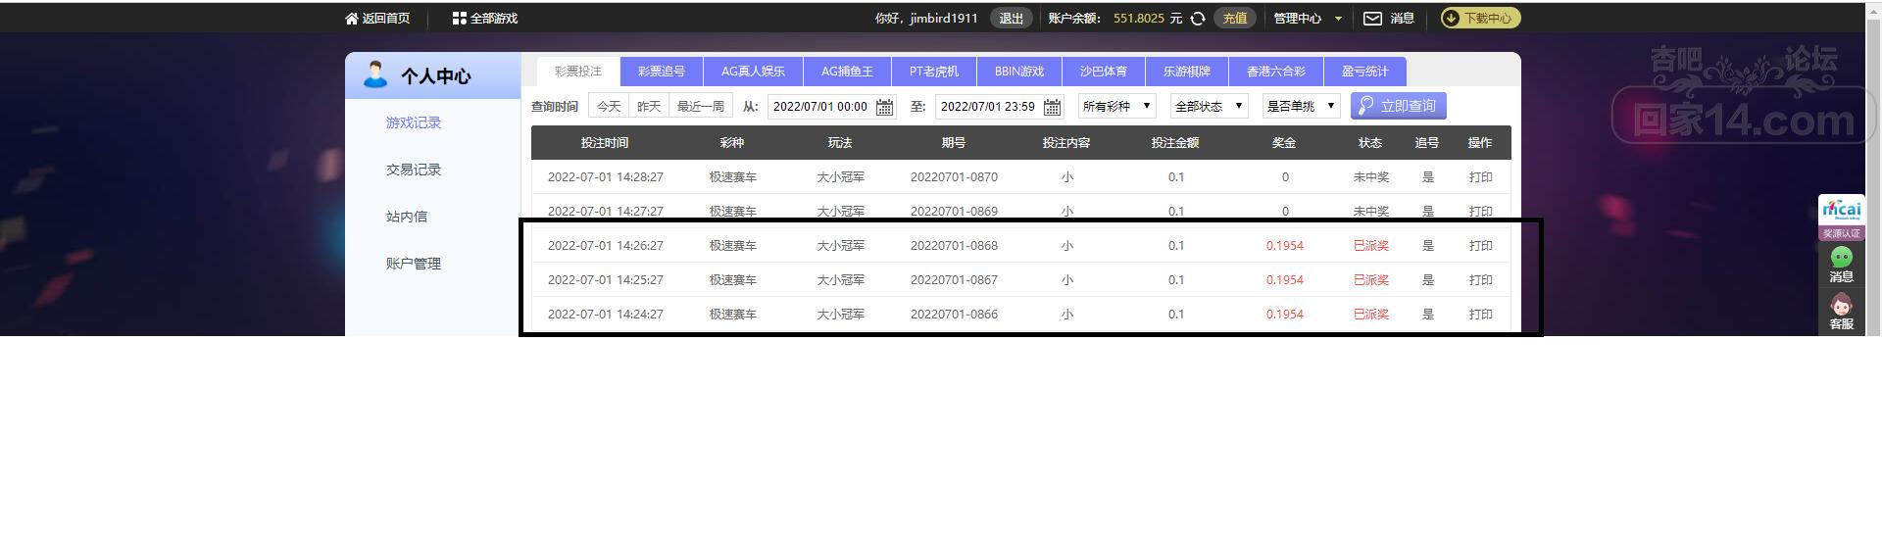Click issue number 20220701-0868

pyautogui.click(x=954, y=246)
